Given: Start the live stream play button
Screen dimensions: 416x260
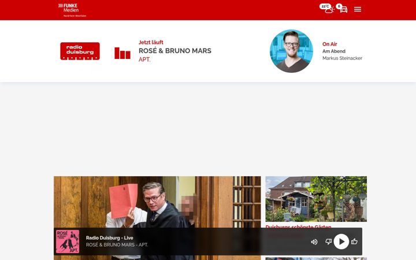Looking at the screenshot, I should pyautogui.click(x=341, y=242).
